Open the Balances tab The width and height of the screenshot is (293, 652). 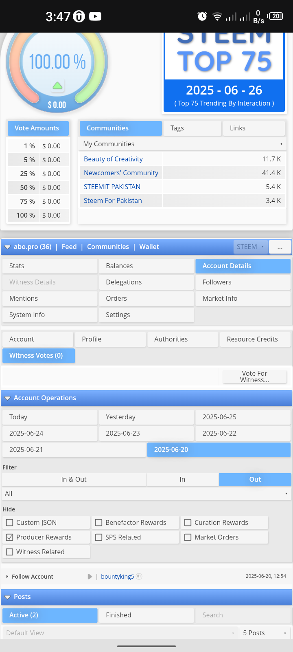click(146, 266)
